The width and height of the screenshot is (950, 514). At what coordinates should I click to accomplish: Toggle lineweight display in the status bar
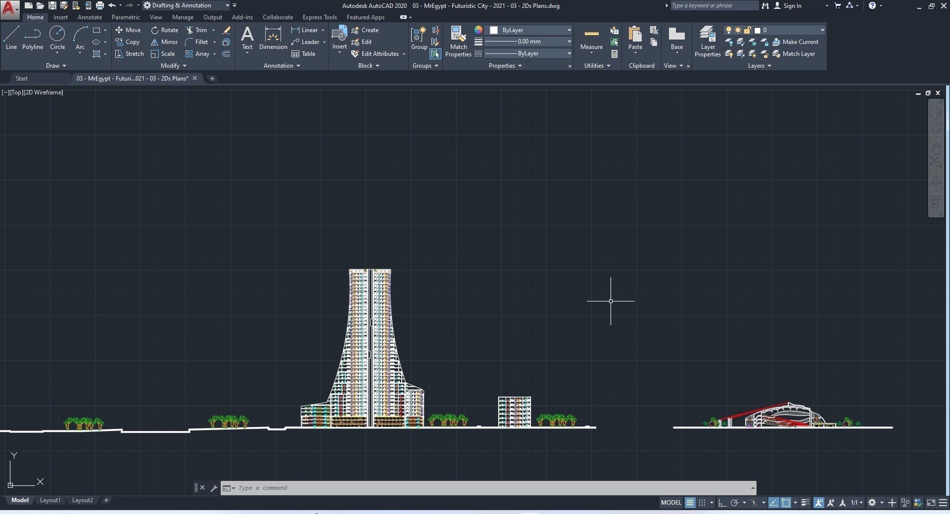point(806,503)
